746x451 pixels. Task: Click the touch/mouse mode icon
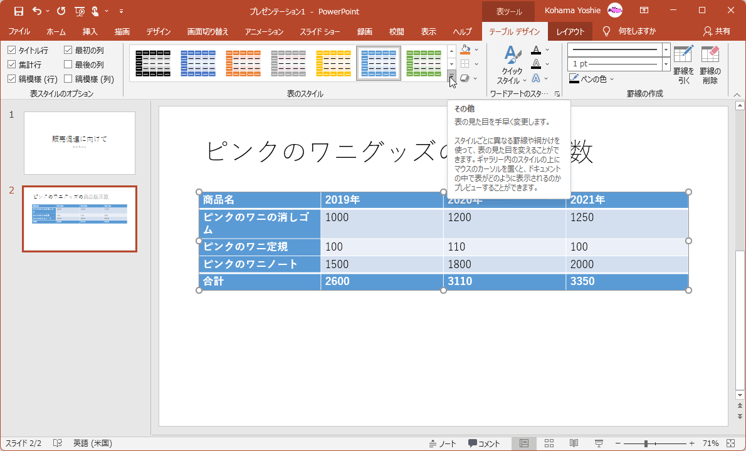coord(95,11)
